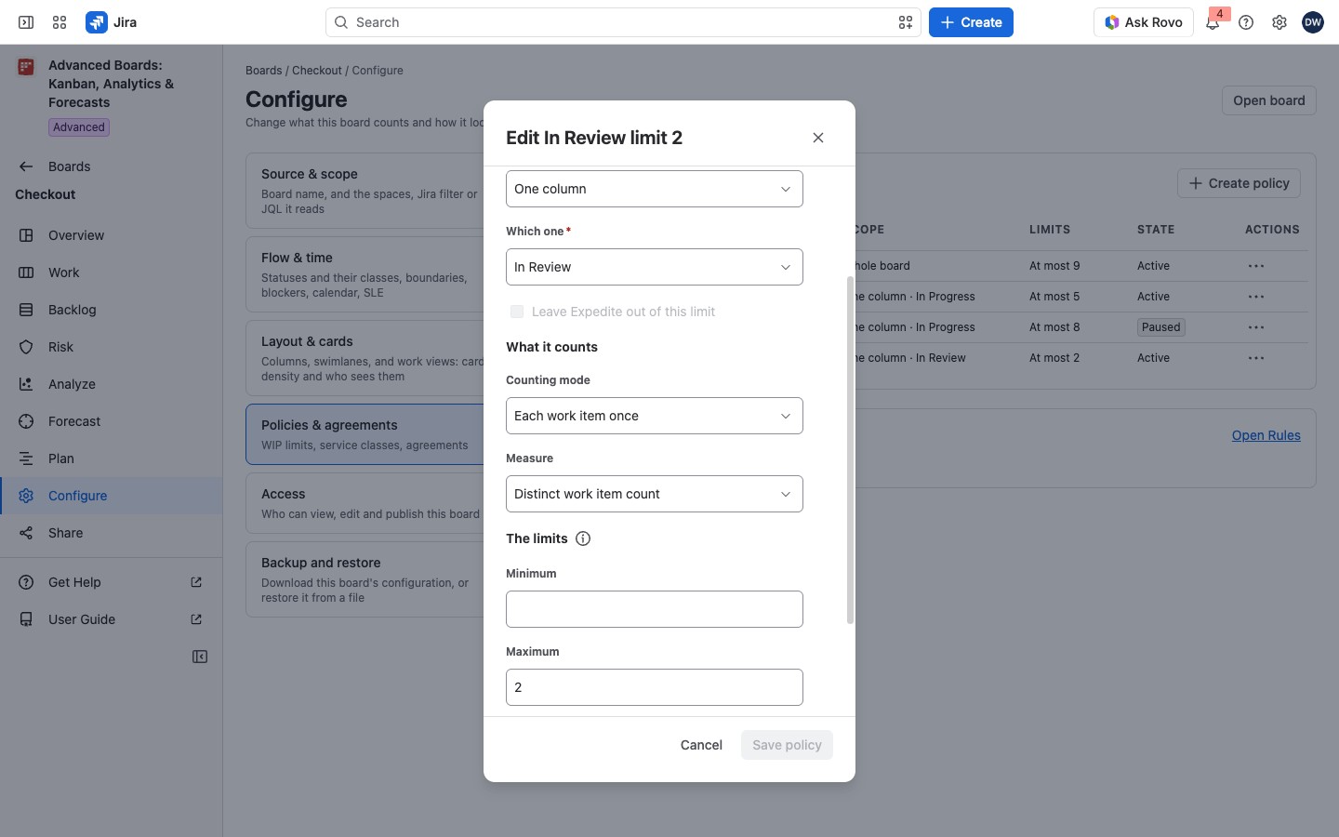Open the Counting mode dropdown

pyautogui.click(x=655, y=416)
